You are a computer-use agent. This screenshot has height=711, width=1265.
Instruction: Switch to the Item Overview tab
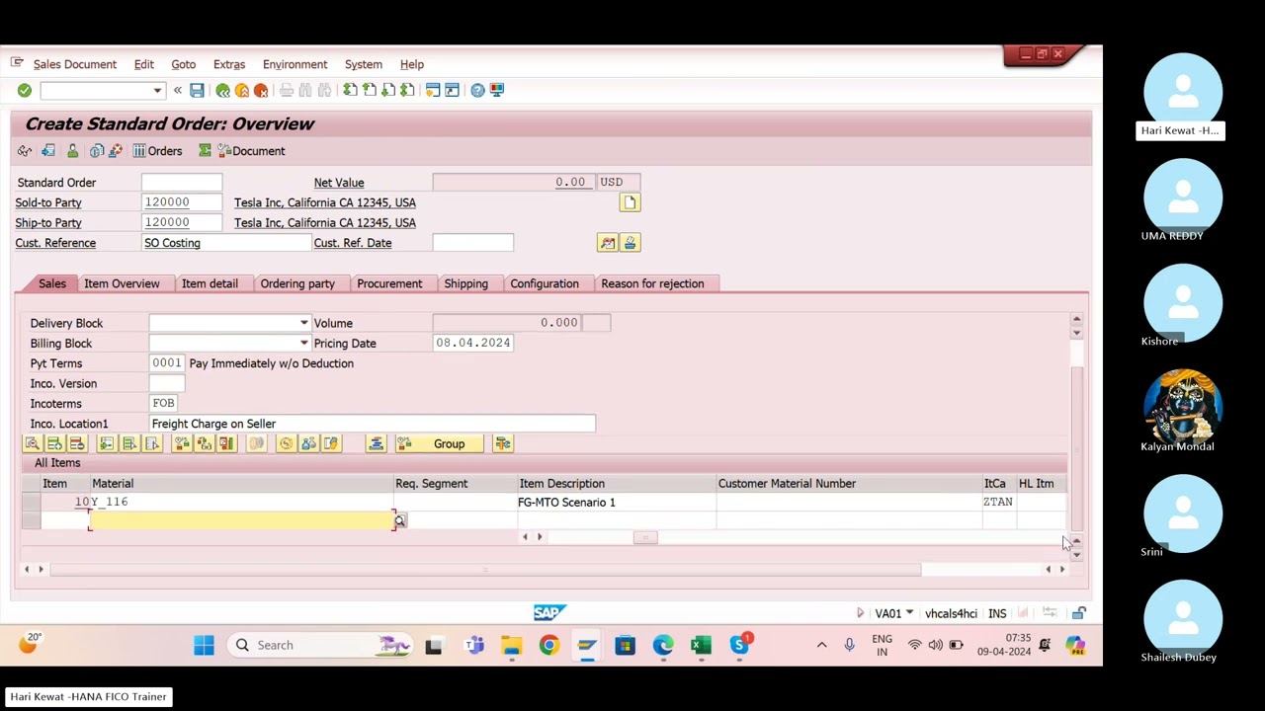(x=122, y=283)
